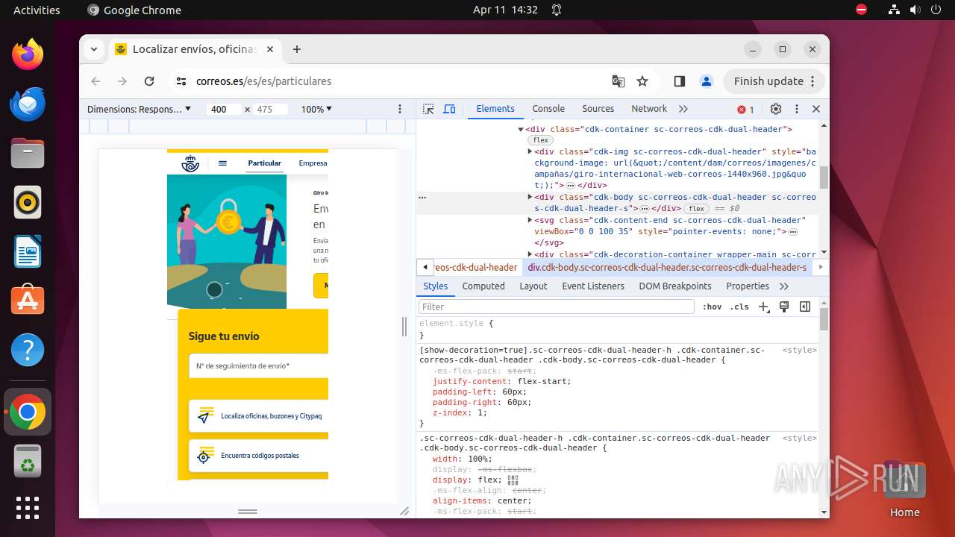The image size is (955, 537).
Task: Open DevTools settings gear
Action: coord(776,109)
